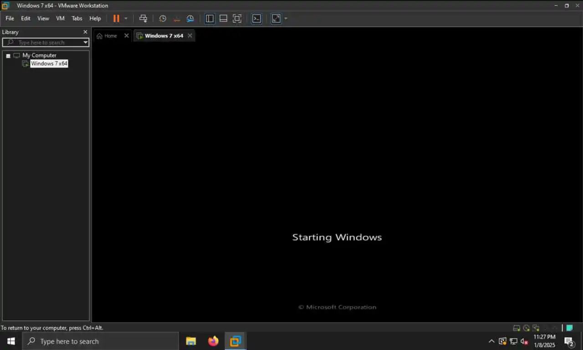Launch Firefox from the taskbar
583x350 pixels.
click(x=213, y=341)
